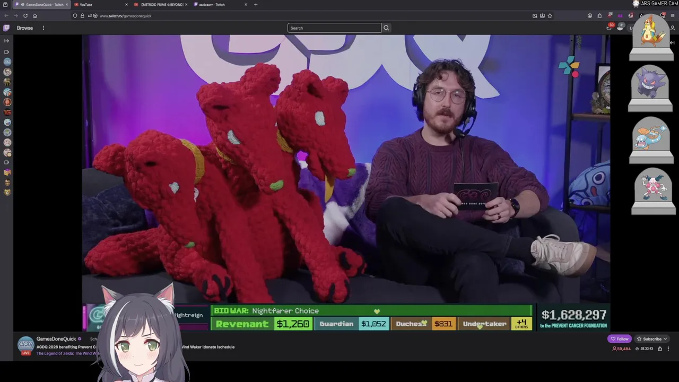Open the red-faced channel avatar in sidebar
The image size is (679, 382).
click(7, 102)
